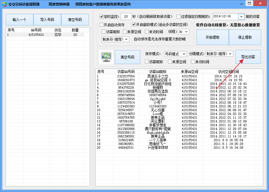Click the 输入一个 button
The width and height of the screenshot is (269, 192).
click(20, 20)
